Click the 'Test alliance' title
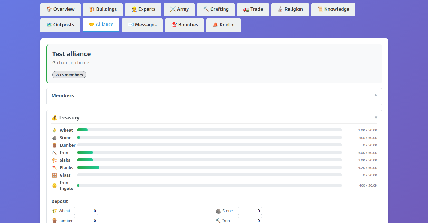 point(71,54)
